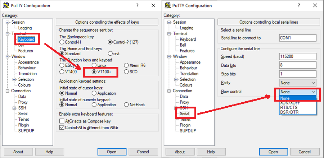The width and height of the screenshot is (324, 158).
Task: Expand the SSH node in left tree
Action: click(14, 108)
